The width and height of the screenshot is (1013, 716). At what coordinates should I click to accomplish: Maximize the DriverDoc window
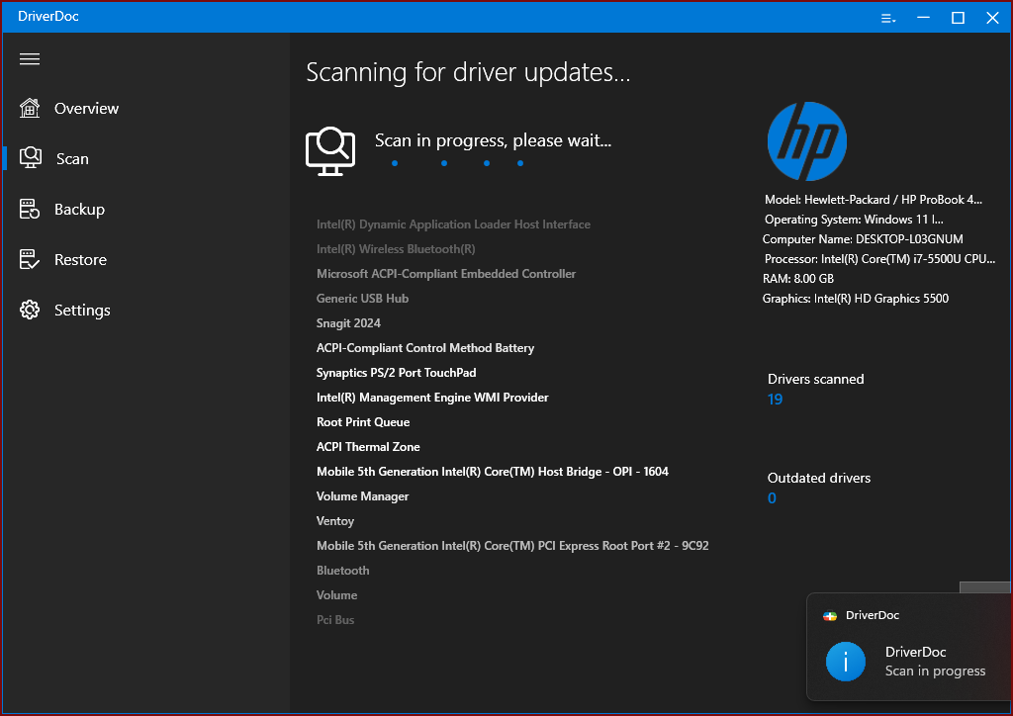tap(958, 18)
